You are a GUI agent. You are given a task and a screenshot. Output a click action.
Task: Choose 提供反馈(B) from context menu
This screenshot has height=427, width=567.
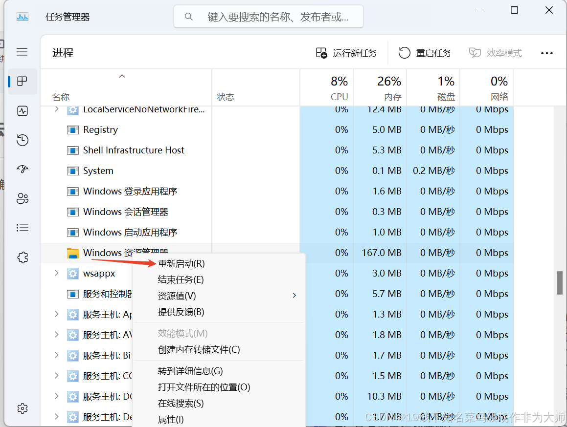[219, 312]
